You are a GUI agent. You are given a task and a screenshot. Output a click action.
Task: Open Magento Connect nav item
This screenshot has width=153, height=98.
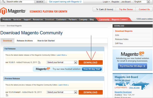point(119,20)
